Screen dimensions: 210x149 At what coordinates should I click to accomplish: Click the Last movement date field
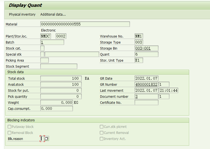click(x=146, y=90)
